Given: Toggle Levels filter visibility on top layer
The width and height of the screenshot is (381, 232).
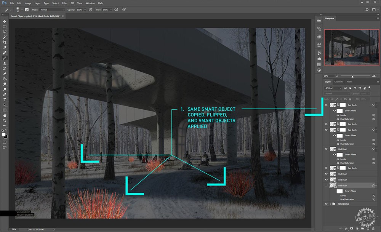Looking at the screenshot, I should tap(338, 115).
